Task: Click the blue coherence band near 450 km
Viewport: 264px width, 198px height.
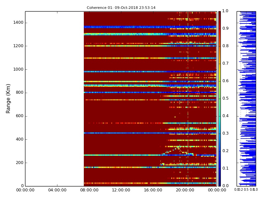Action: coord(150,133)
